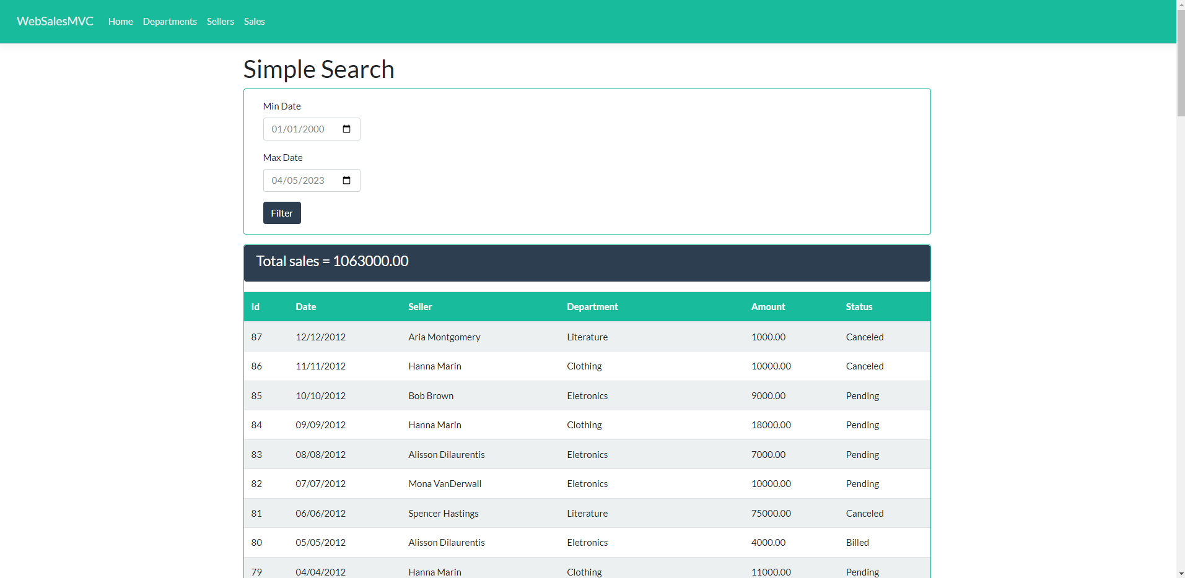The image size is (1185, 578).
Task: Open the Departments navigation item
Action: pyautogui.click(x=170, y=21)
